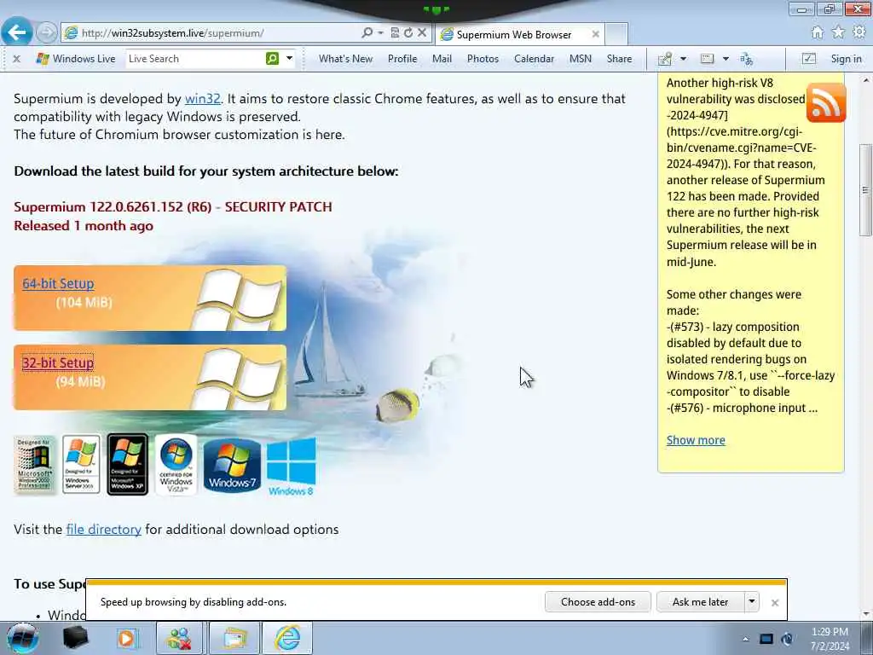Screen dimensions: 873x655
Task: Go back with the browser Back arrow
Action: pos(17,32)
